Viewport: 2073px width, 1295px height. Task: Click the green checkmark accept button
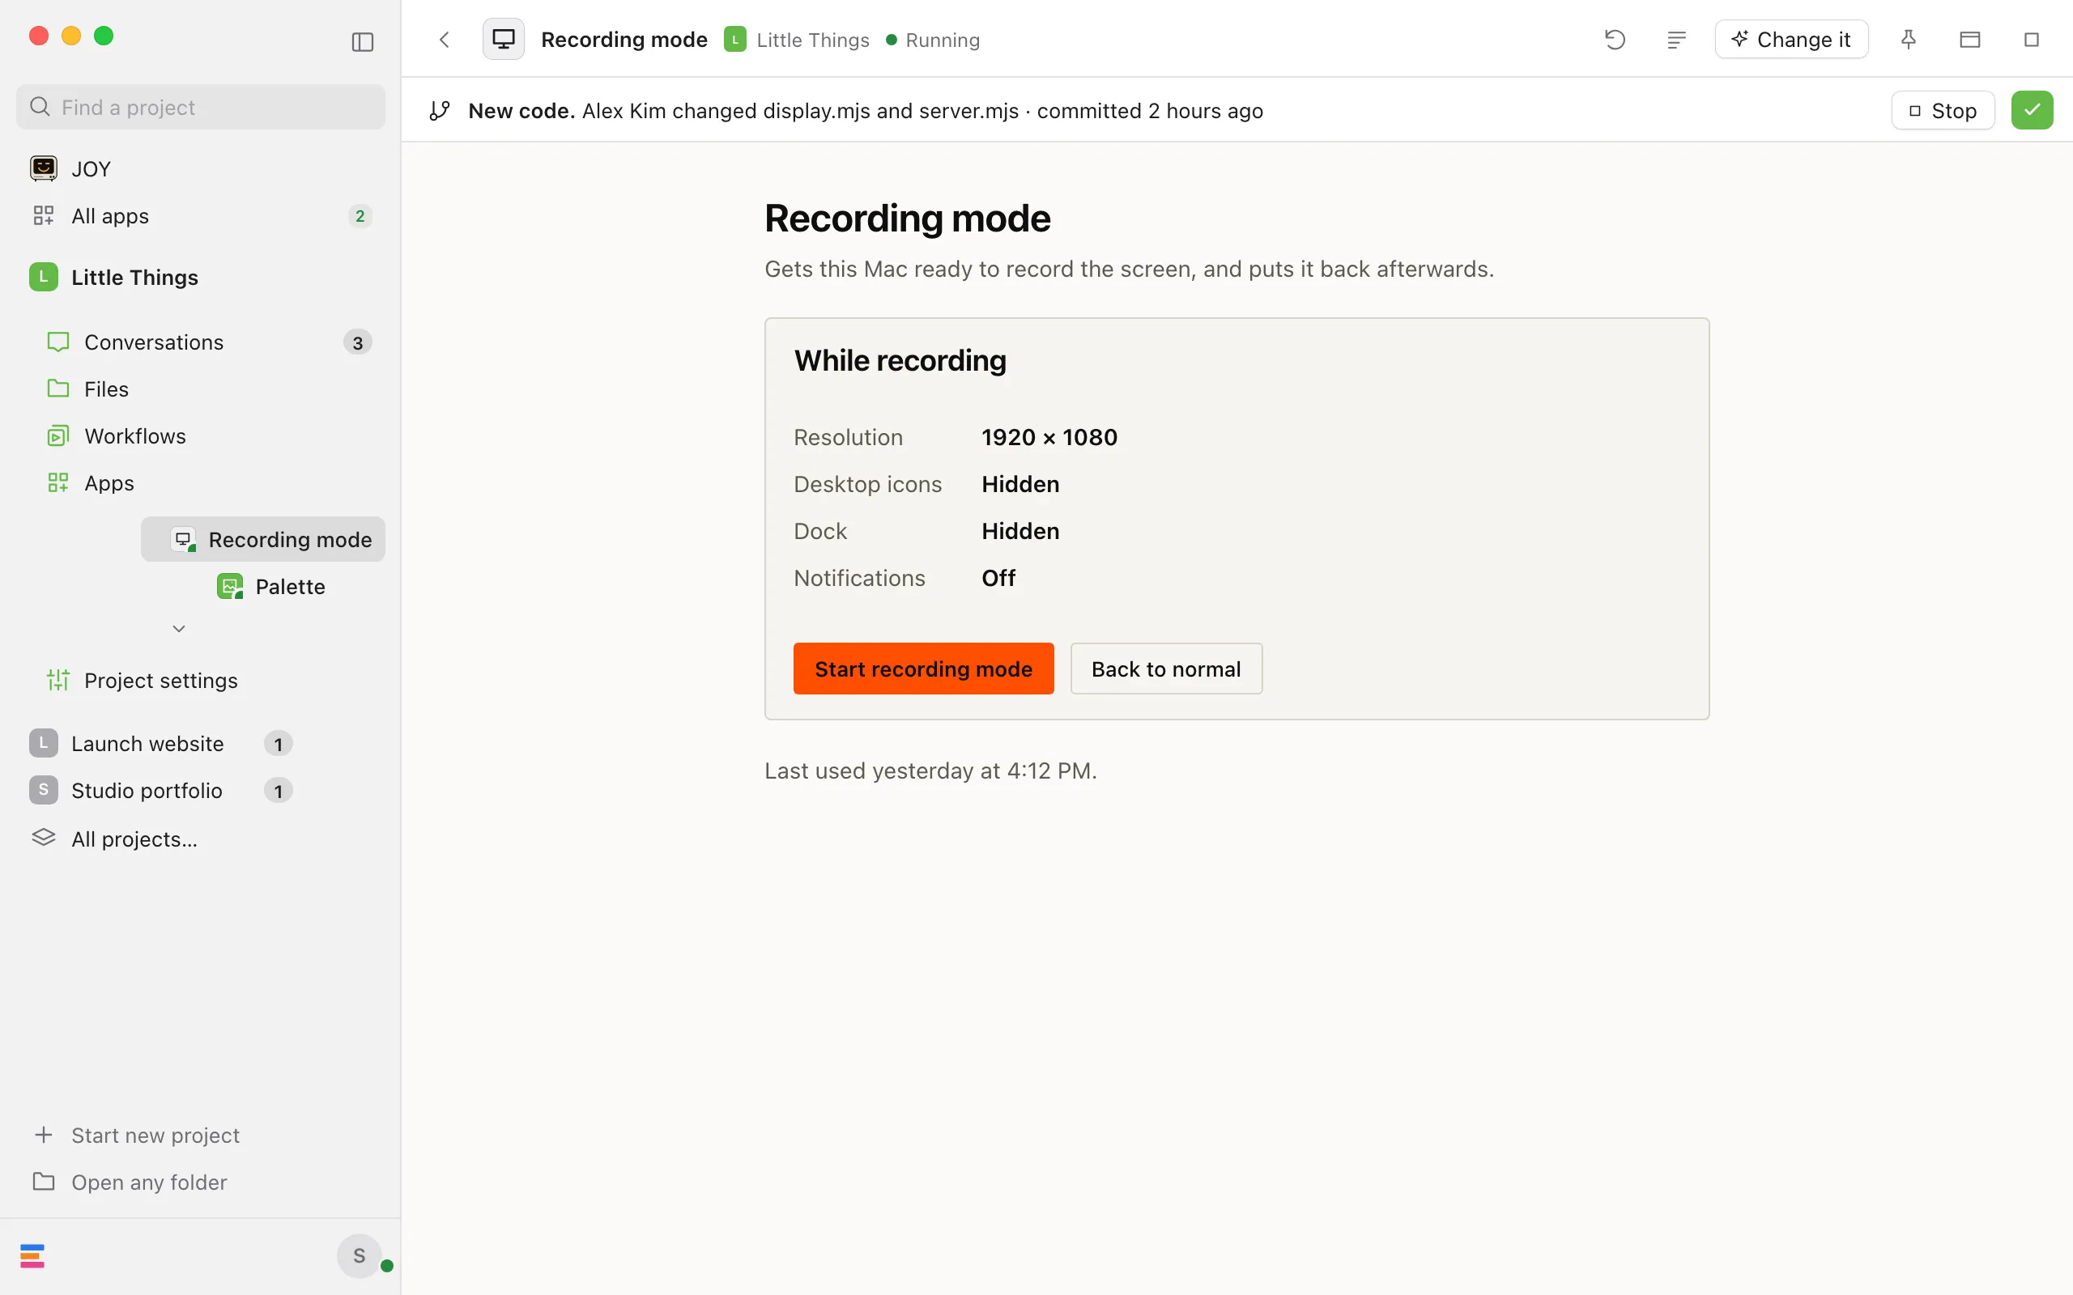click(2032, 111)
